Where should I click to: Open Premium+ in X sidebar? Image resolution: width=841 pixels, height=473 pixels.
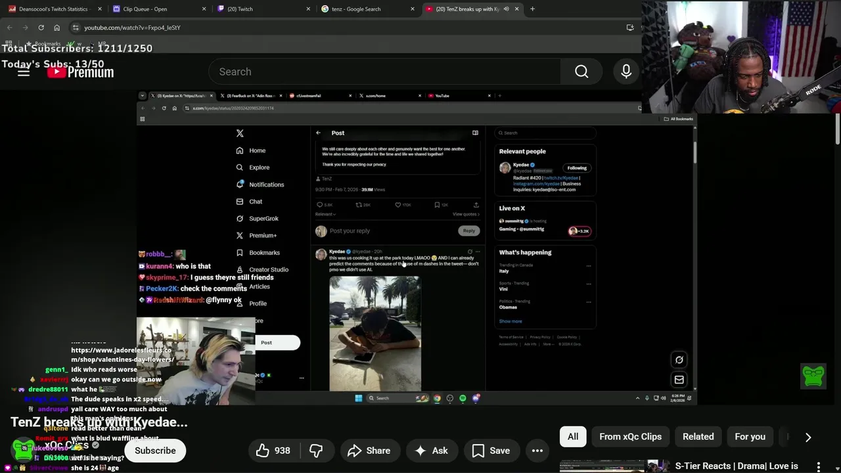256,235
